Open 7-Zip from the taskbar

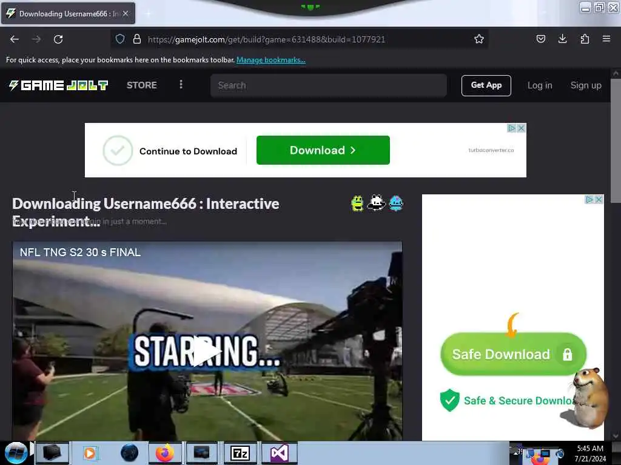(x=240, y=453)
